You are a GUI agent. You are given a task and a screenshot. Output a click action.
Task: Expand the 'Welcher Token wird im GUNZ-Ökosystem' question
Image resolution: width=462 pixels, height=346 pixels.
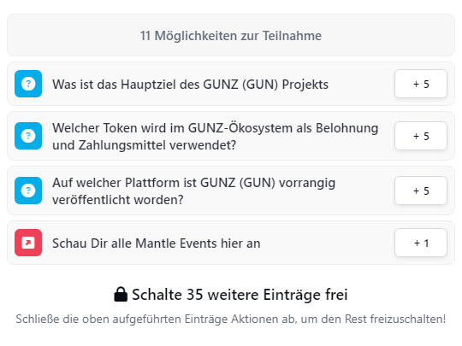[231, 136]
